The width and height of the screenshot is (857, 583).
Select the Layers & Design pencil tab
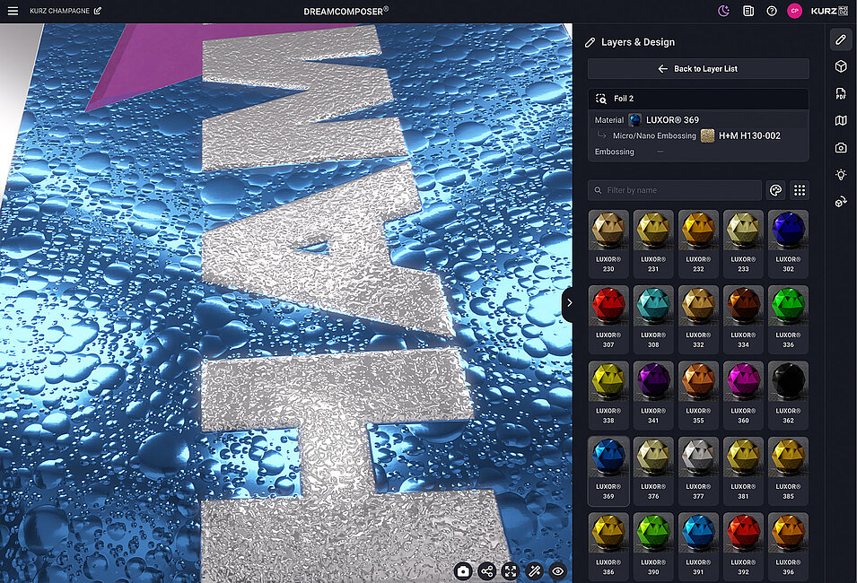tap(841, 39)
